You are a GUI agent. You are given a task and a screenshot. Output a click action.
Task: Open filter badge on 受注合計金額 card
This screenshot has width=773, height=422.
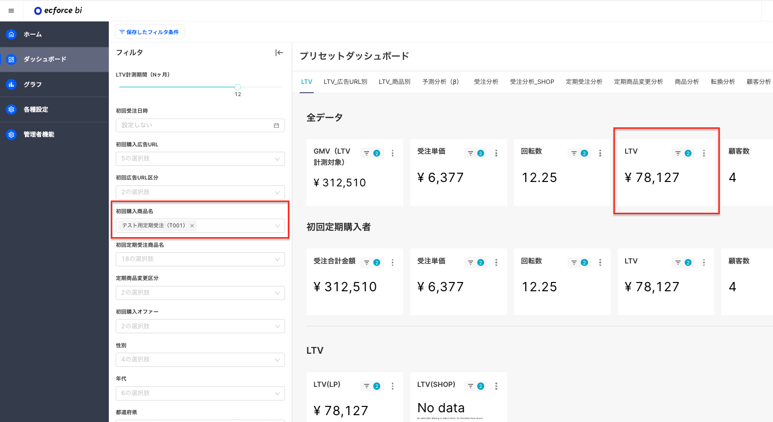pyautogui.click(x=372, y=262)
